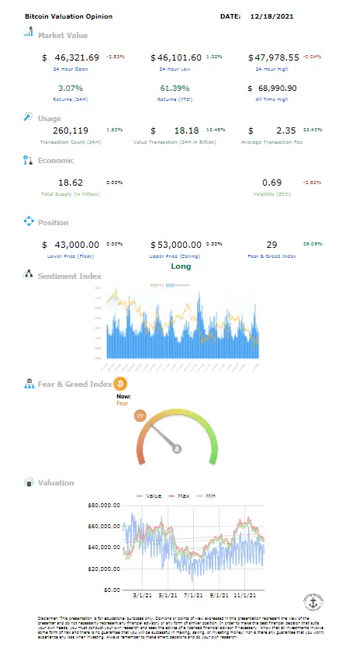Click the Lower Price (Floor) label
The image size is (356, 654).
pyautogui.click(x=71, y=256)
